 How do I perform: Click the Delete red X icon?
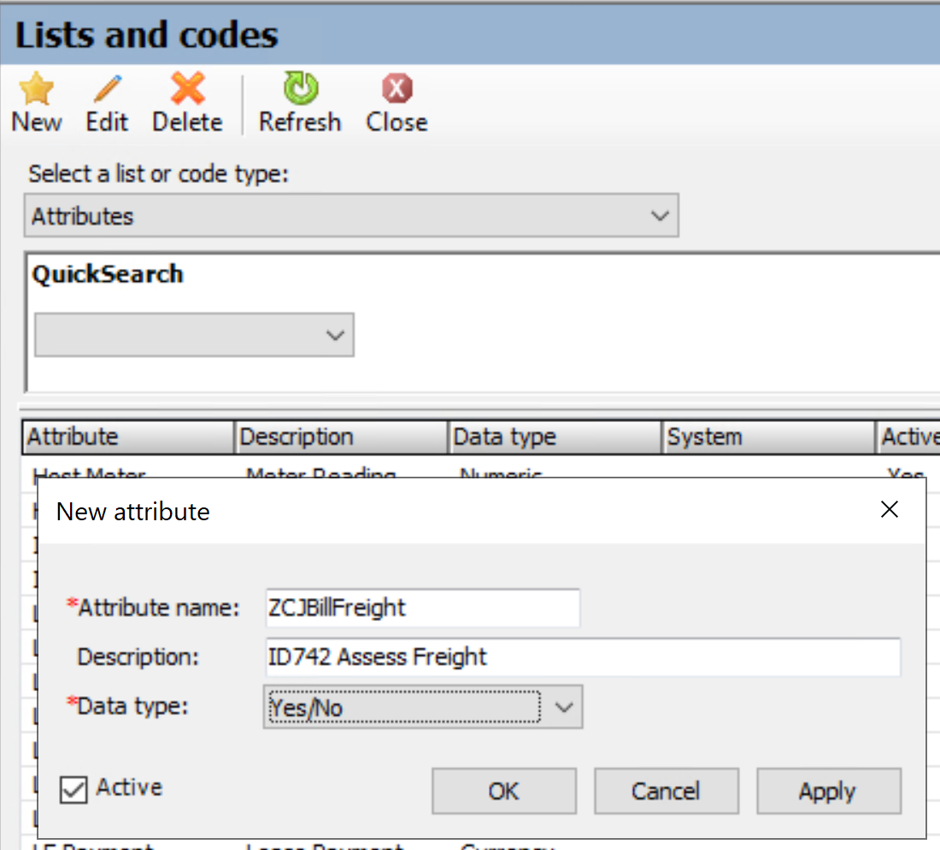tap(188, 89)
